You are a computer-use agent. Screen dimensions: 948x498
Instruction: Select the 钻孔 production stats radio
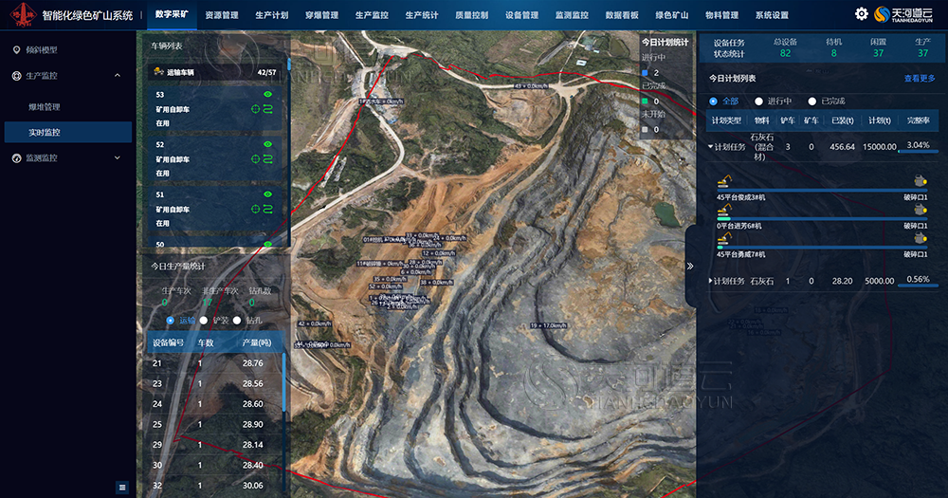(x=237, y=320)
